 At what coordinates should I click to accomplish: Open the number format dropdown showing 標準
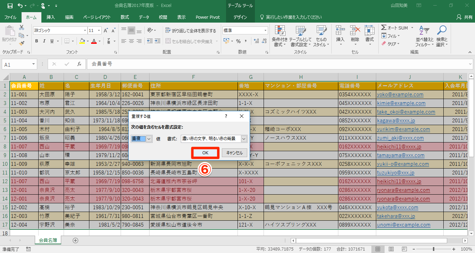coord(266,31)
